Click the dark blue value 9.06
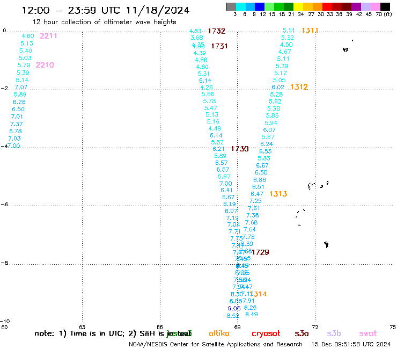The width and height of the screenshot is (397, 349). pos(234,308)
